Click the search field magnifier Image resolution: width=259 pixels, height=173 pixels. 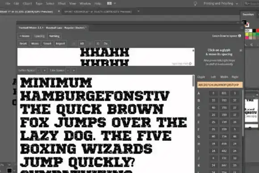click(x=246, y=3)
